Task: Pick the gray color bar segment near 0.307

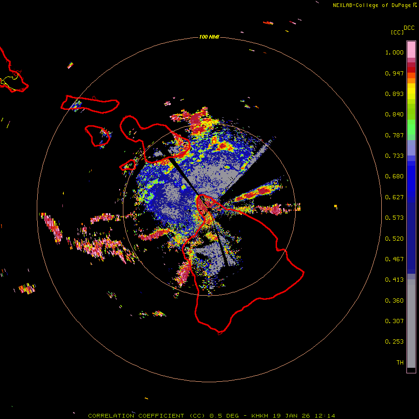Action: pos(411,324)
